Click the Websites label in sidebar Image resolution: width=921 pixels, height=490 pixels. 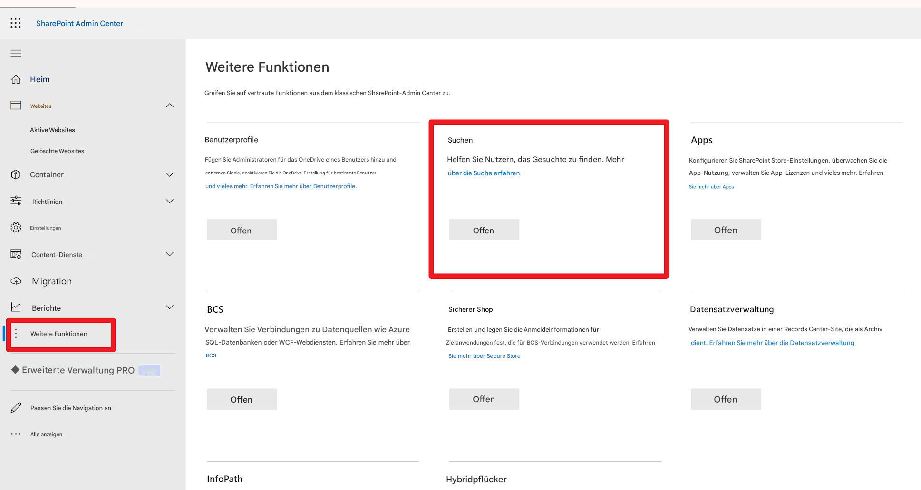(41, 106)
